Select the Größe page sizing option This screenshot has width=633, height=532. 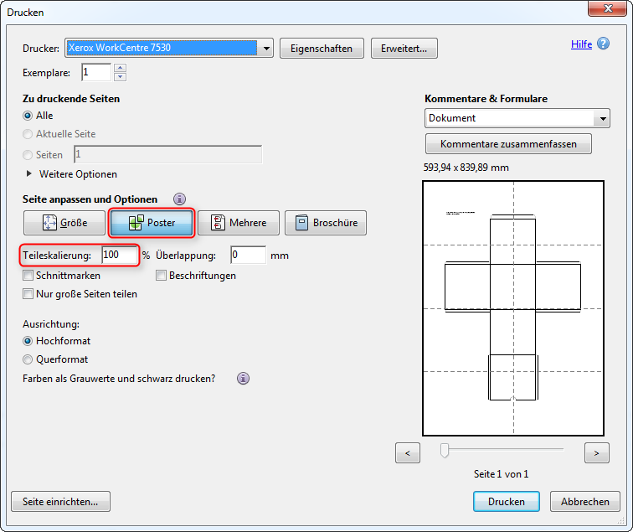point(64,223)
